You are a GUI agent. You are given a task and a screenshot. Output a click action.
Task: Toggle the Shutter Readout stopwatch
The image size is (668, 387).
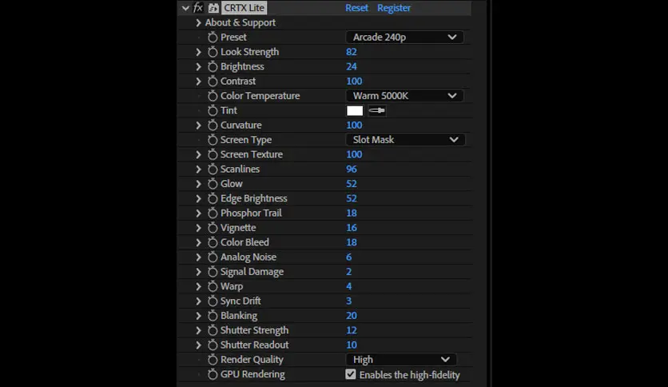coord(213,345)
